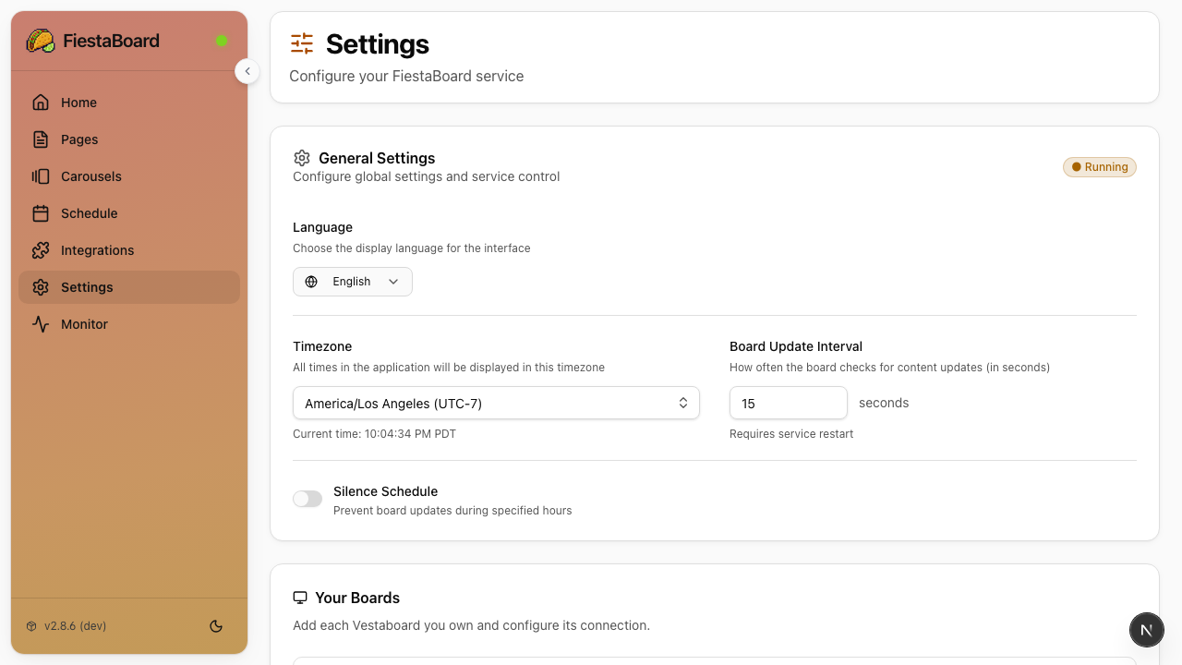This screenshot has height=665, width=1182.
Task: Click the gear icon beside General Settings
Action: [x=302, y=158]
